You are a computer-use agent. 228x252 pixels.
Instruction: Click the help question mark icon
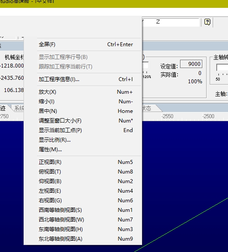(x=207, y=22)
